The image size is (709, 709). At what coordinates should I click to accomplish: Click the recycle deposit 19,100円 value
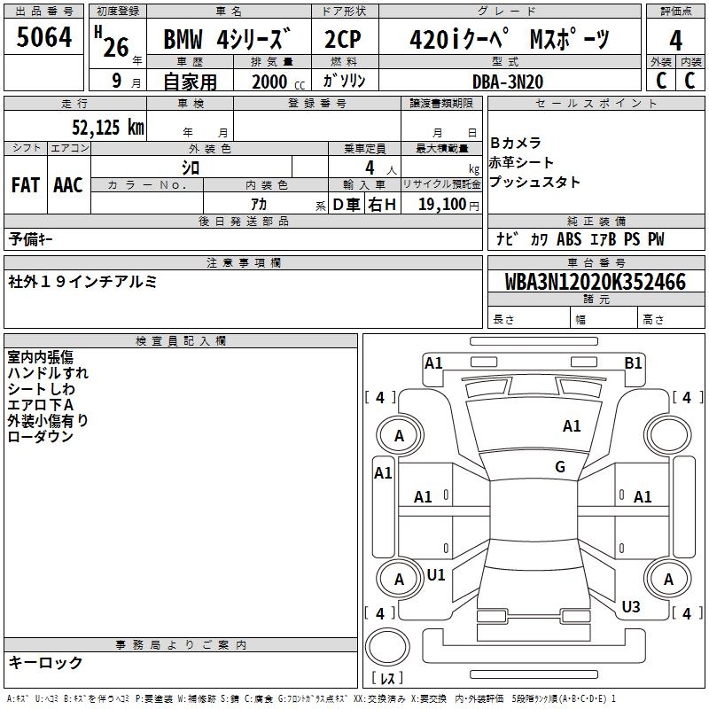[448, 205]
